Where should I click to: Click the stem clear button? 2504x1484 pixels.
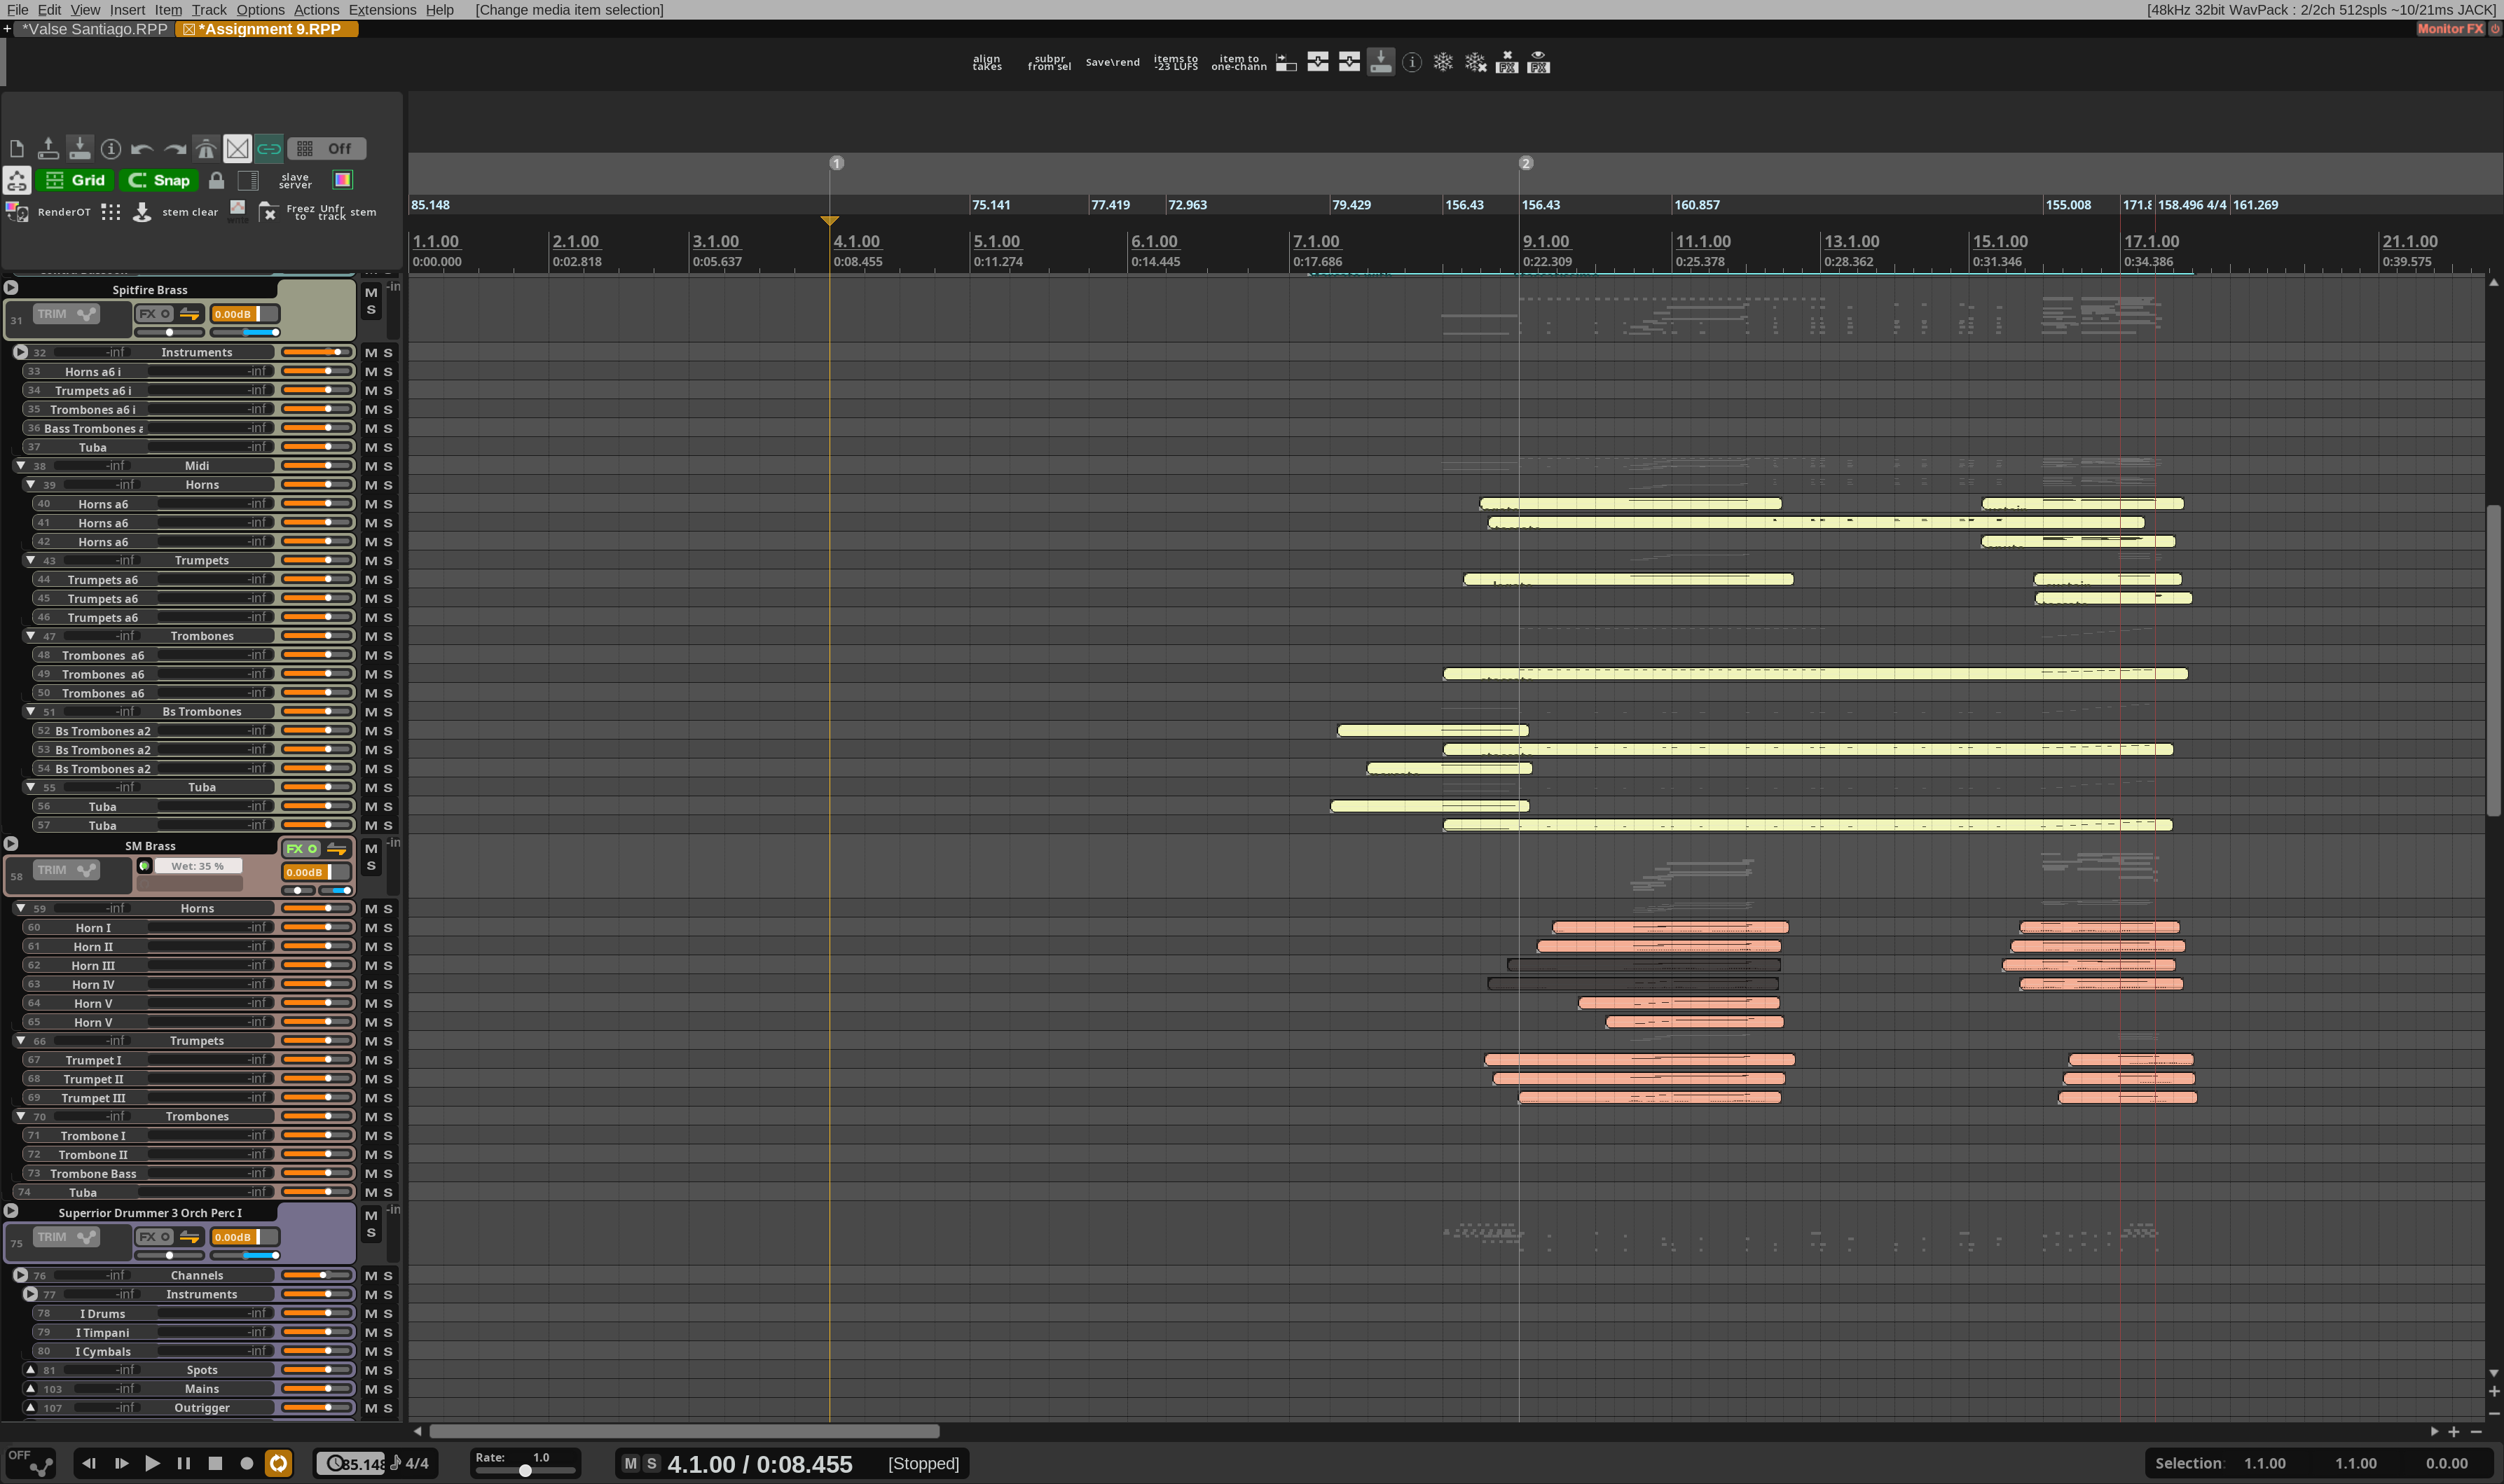(x=189, y=212)
